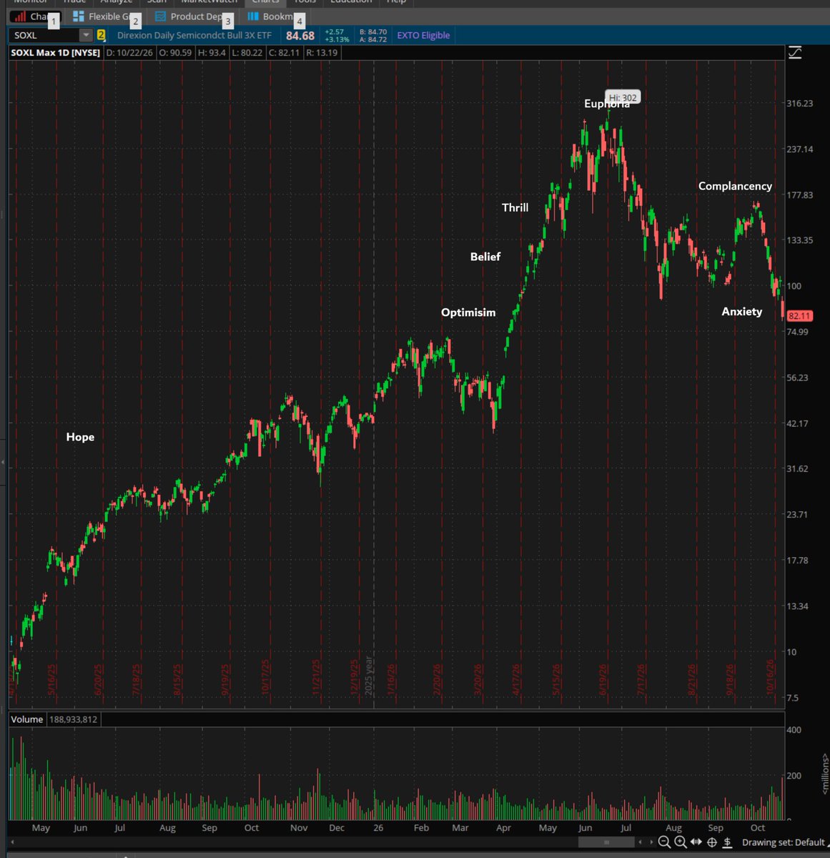Screen dimensions: 830x858
Task: Click the L: 80.22 low value
Action: pos(247,53)
